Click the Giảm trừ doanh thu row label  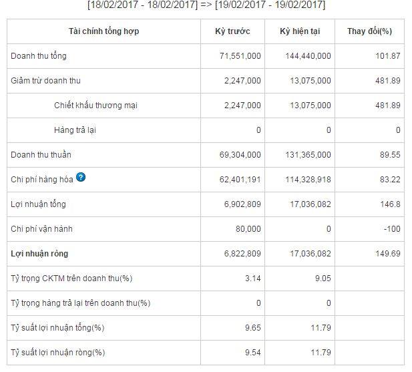(45, 81)
